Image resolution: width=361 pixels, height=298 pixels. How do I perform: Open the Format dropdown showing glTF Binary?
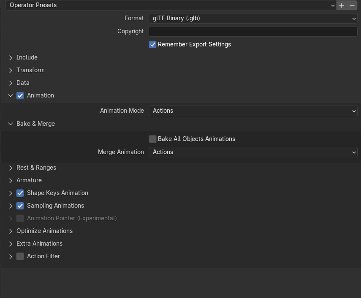point(253,18)
